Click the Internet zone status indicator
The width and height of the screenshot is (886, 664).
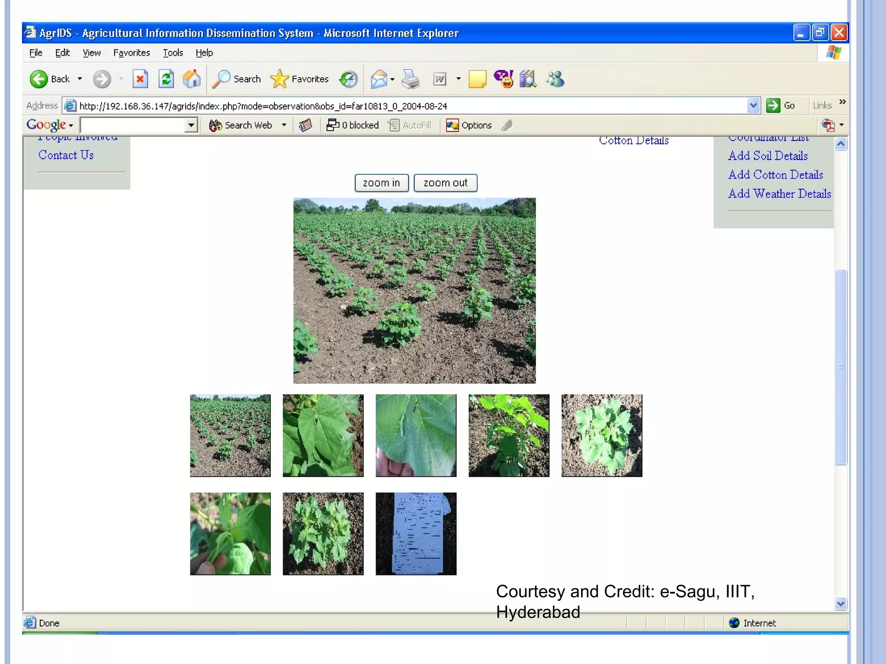(x=752, y=623)
